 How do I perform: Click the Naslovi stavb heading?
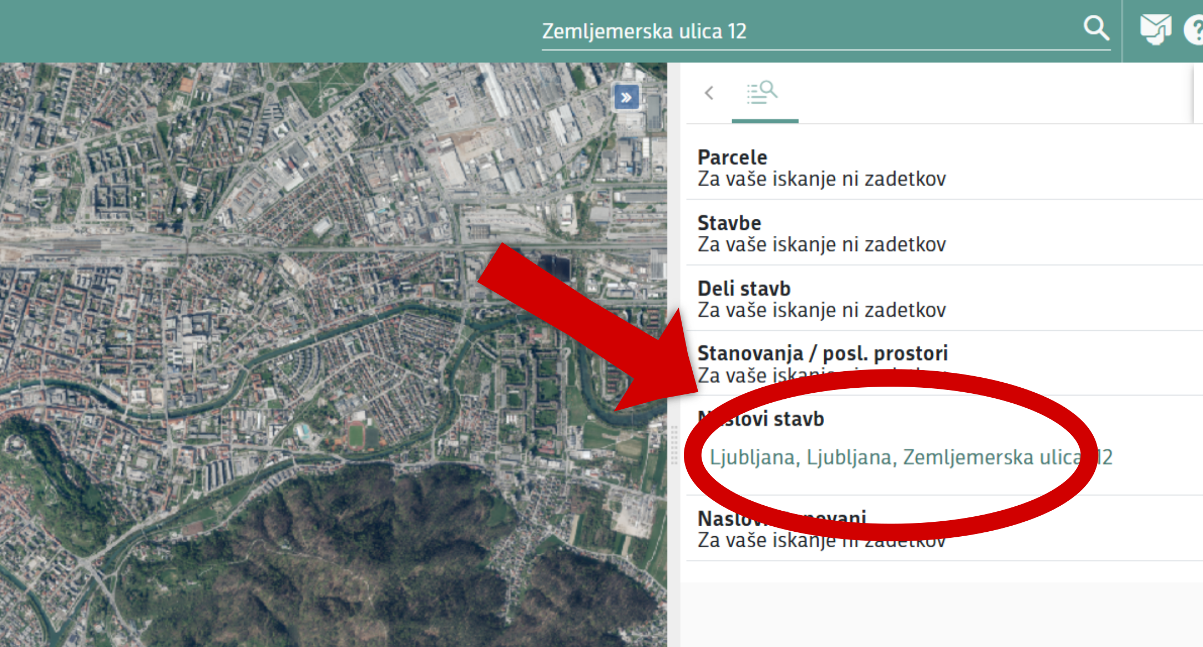coord(788,419)
